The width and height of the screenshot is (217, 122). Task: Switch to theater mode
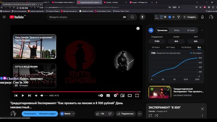[130, 96]
